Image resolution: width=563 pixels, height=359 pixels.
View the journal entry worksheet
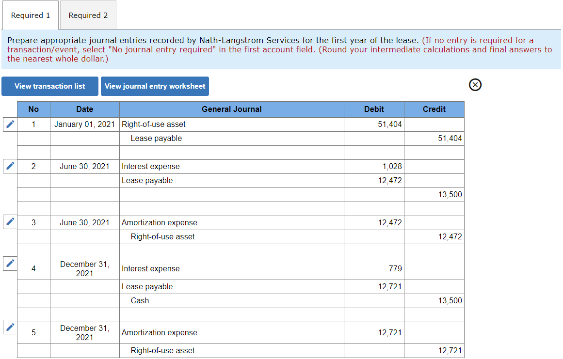155,86
